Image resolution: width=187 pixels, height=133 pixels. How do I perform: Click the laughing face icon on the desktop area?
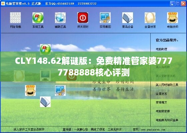pyautogui.click(x=30, y=90)
